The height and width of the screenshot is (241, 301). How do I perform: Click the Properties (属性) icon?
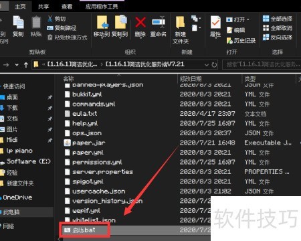coord(215,23)
